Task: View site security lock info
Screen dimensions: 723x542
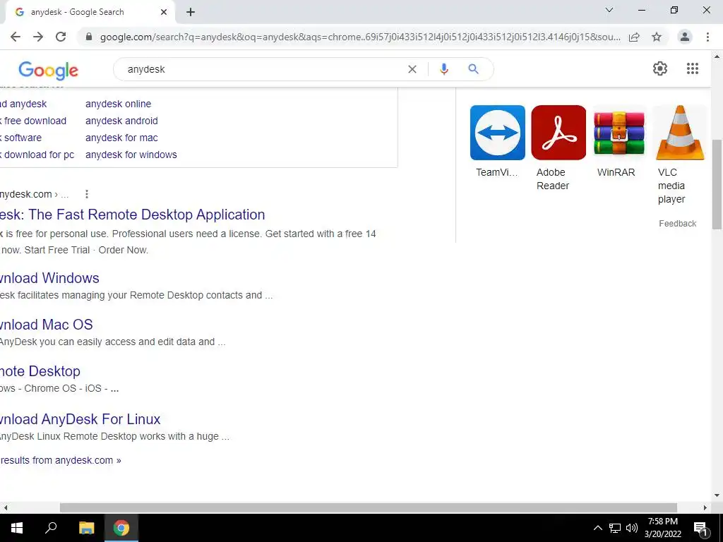Action: pos(90,37)
